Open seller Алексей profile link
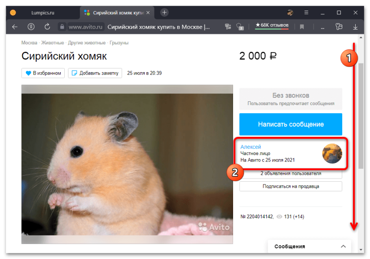Image resolution: width=370 pixels, height=259 pixels. point(251,147)
